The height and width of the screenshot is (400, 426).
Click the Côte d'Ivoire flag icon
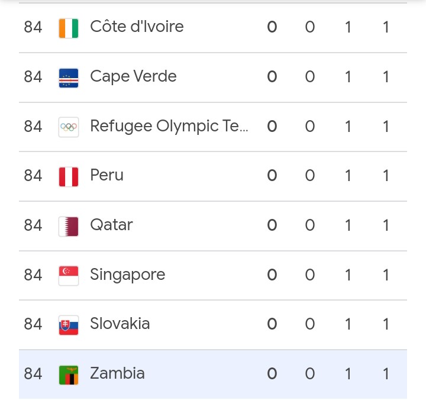pyautogui.click(x=69, y=27)
